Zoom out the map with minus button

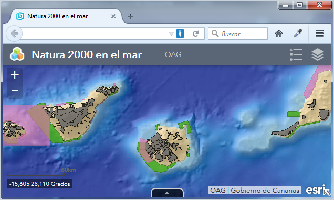click(15, 91)
